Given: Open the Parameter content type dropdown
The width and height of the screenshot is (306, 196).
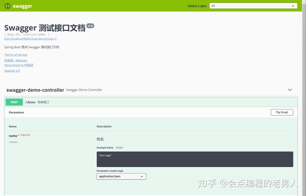Looking at the screenshot, I should click(121, 176).
